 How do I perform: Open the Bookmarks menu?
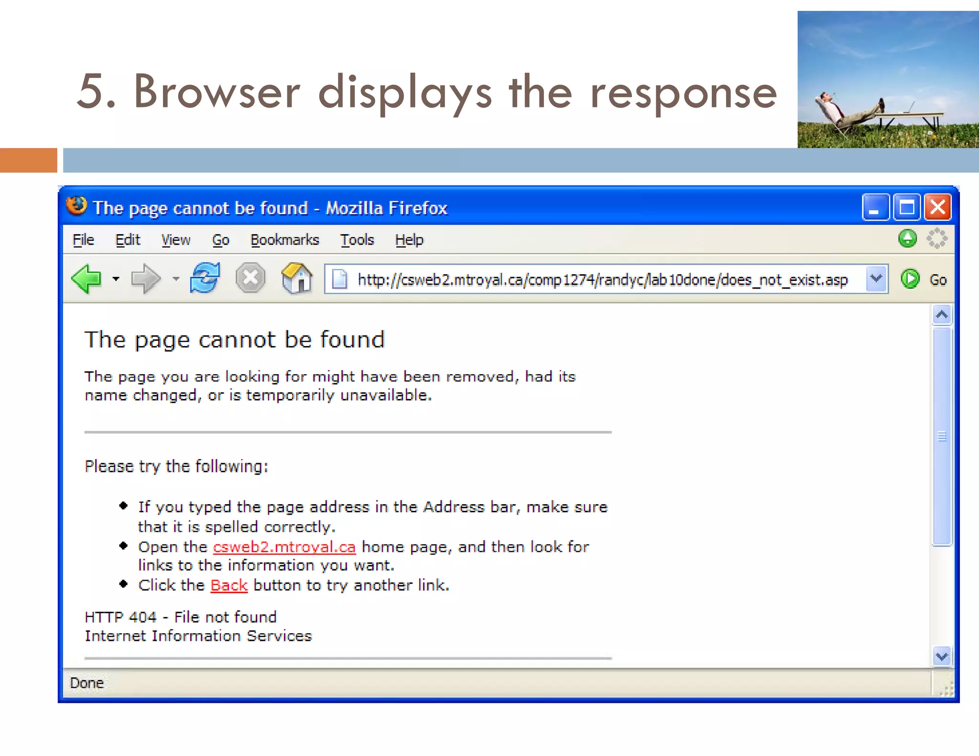point(285,240)
